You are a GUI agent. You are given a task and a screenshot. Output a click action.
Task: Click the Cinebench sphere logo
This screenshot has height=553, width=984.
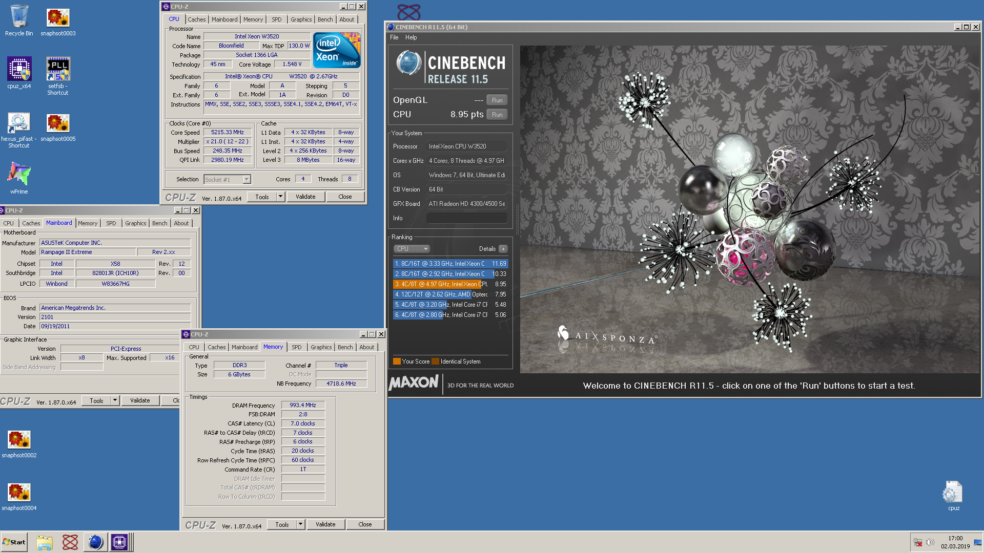408,63
